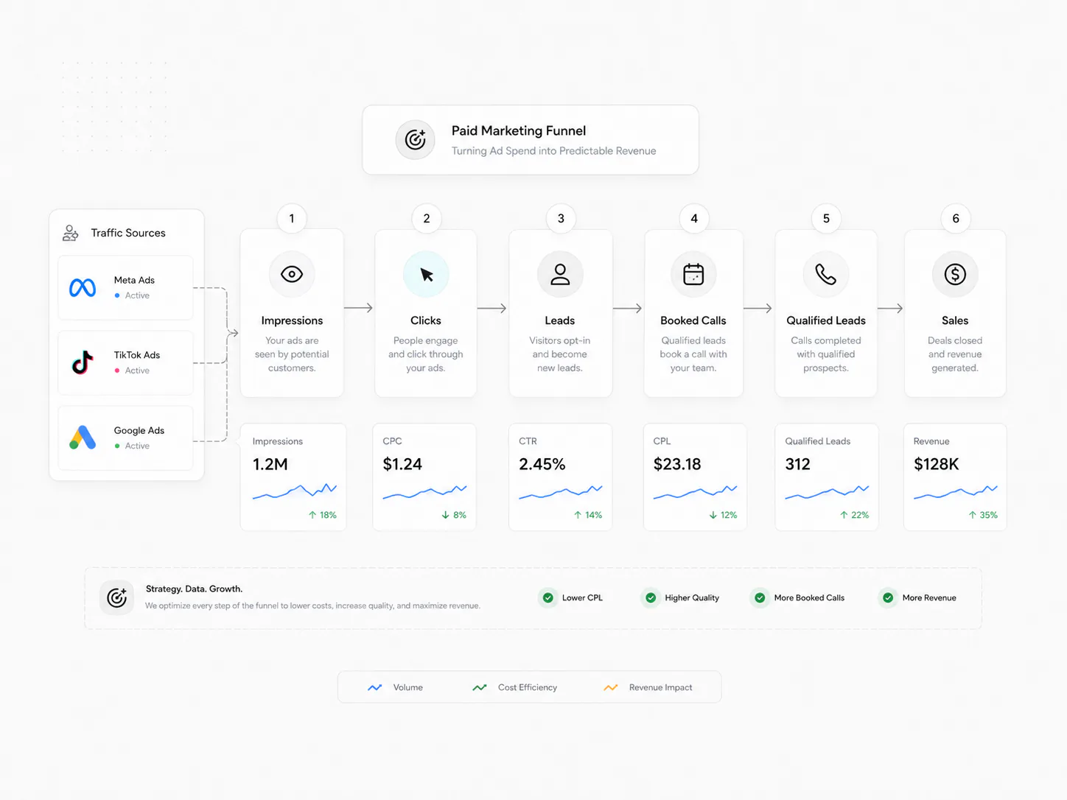Image resolution: width=1067 pixels, height=800 pixels.
Task: Click the Sales dollar icon
Action: (x=955, y=274)
